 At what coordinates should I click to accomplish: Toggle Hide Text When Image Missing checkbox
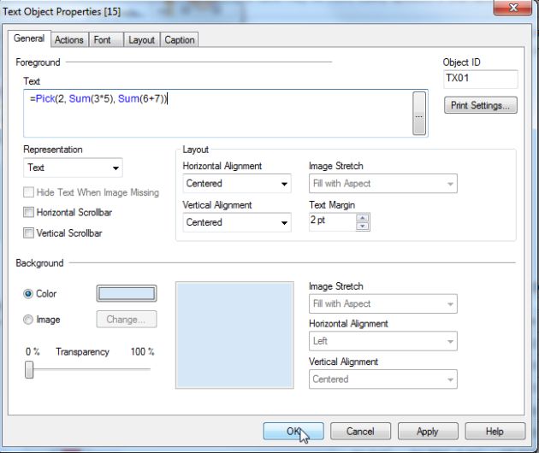(28, 192)
